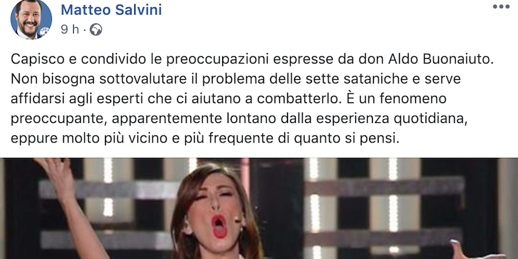Click the opening words 'Capisco e condivido'
The width and height of the screenshot is (518, 259).
(x=75, y=59)
